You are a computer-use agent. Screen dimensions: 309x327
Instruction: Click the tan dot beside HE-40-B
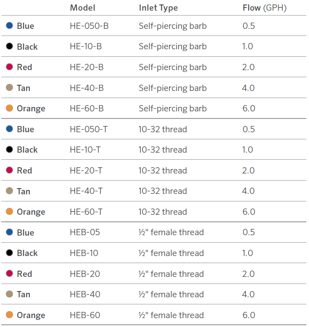coord(9,87)
